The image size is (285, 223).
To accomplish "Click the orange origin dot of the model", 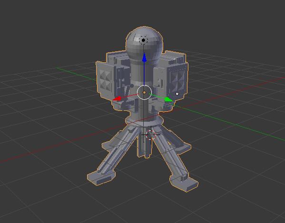I will click(x=144, y=93).
